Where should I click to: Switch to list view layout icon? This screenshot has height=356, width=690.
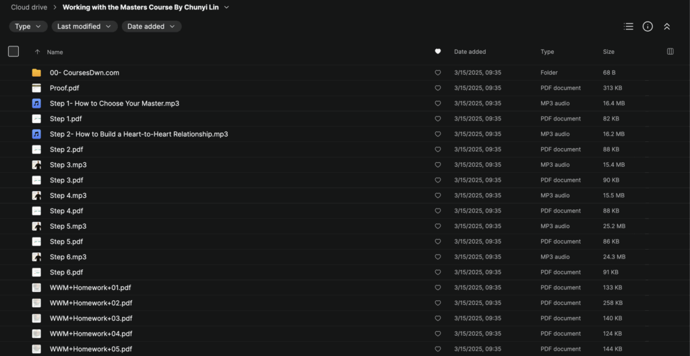pyautogui.click(x=629, y=26)
